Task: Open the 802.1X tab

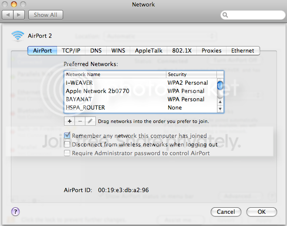Action: (x=182, y=50)
